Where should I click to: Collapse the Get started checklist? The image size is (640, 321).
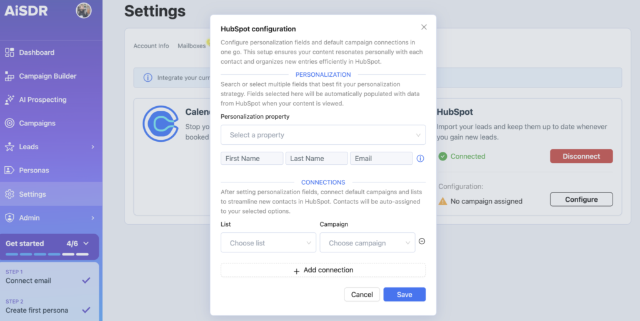coord(86,244)
